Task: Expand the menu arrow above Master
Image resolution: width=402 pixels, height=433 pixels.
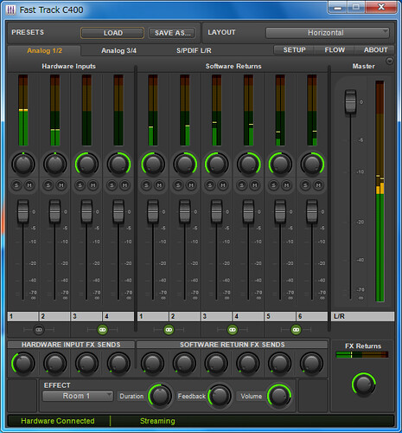Action: [389, 61]
